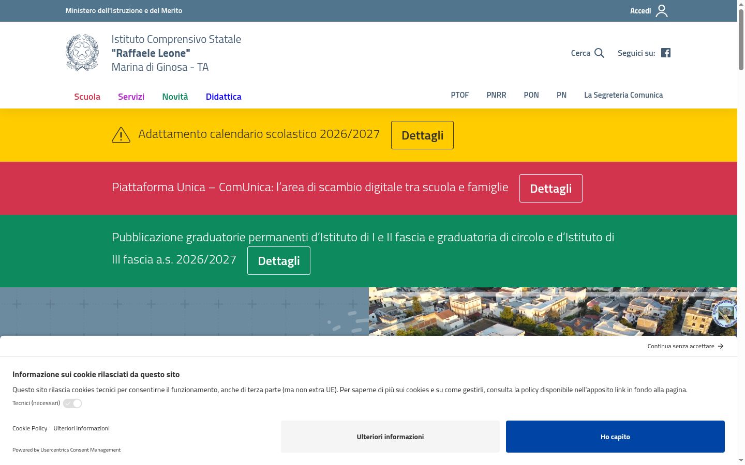Click the Ho capito cookie button
Image resolution: width=745 pixels, height=465 pixels.
pyautogui.click(x=615, y=437)
